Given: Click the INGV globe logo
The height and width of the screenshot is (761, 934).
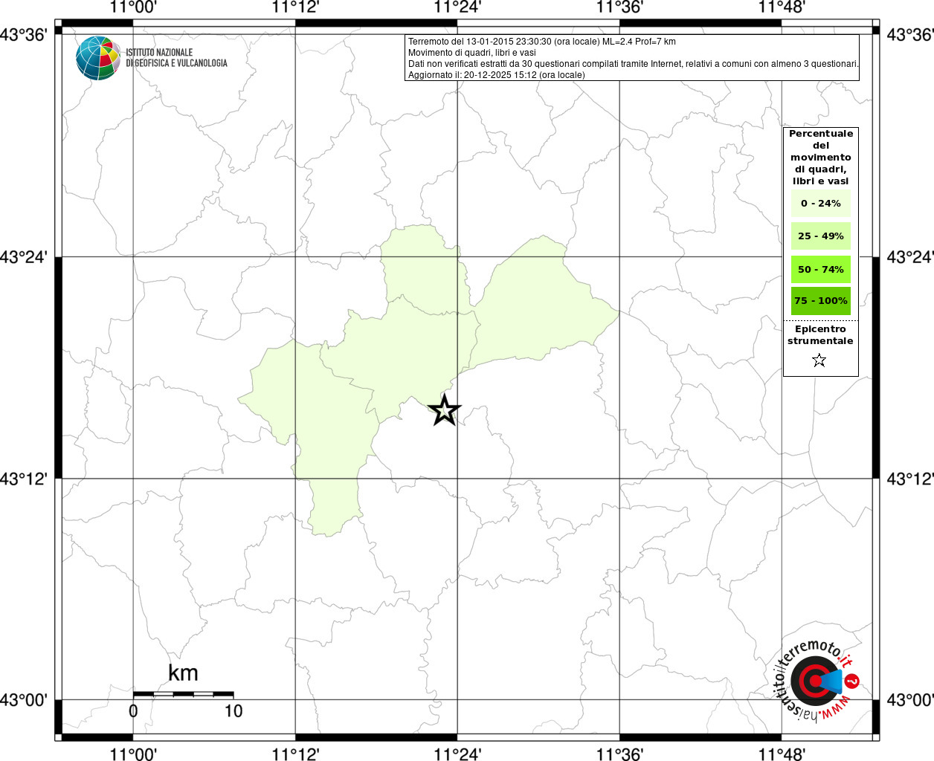Looking at the screenshot, I should point(98,58).
